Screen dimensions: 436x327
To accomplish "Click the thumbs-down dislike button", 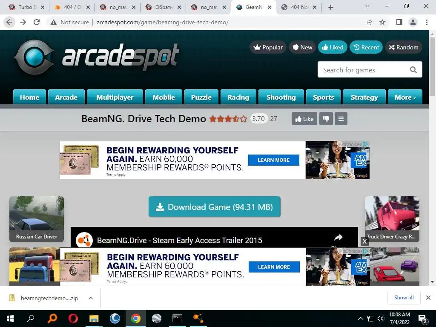I will pyautogui.click(x=326, y=119).
